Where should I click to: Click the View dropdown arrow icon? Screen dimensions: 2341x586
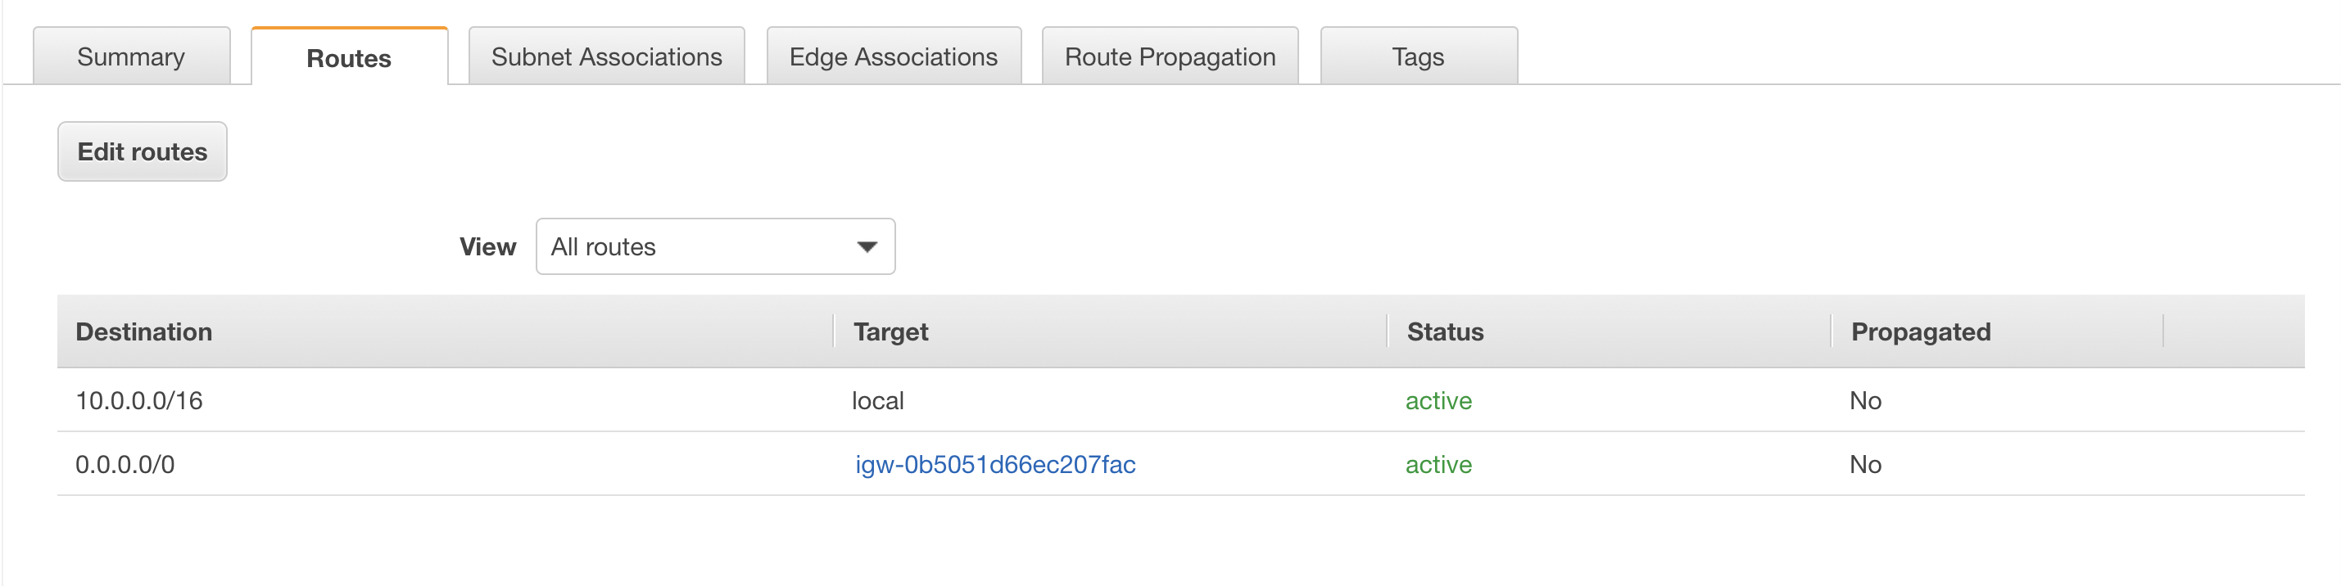[x=867, y=247]
